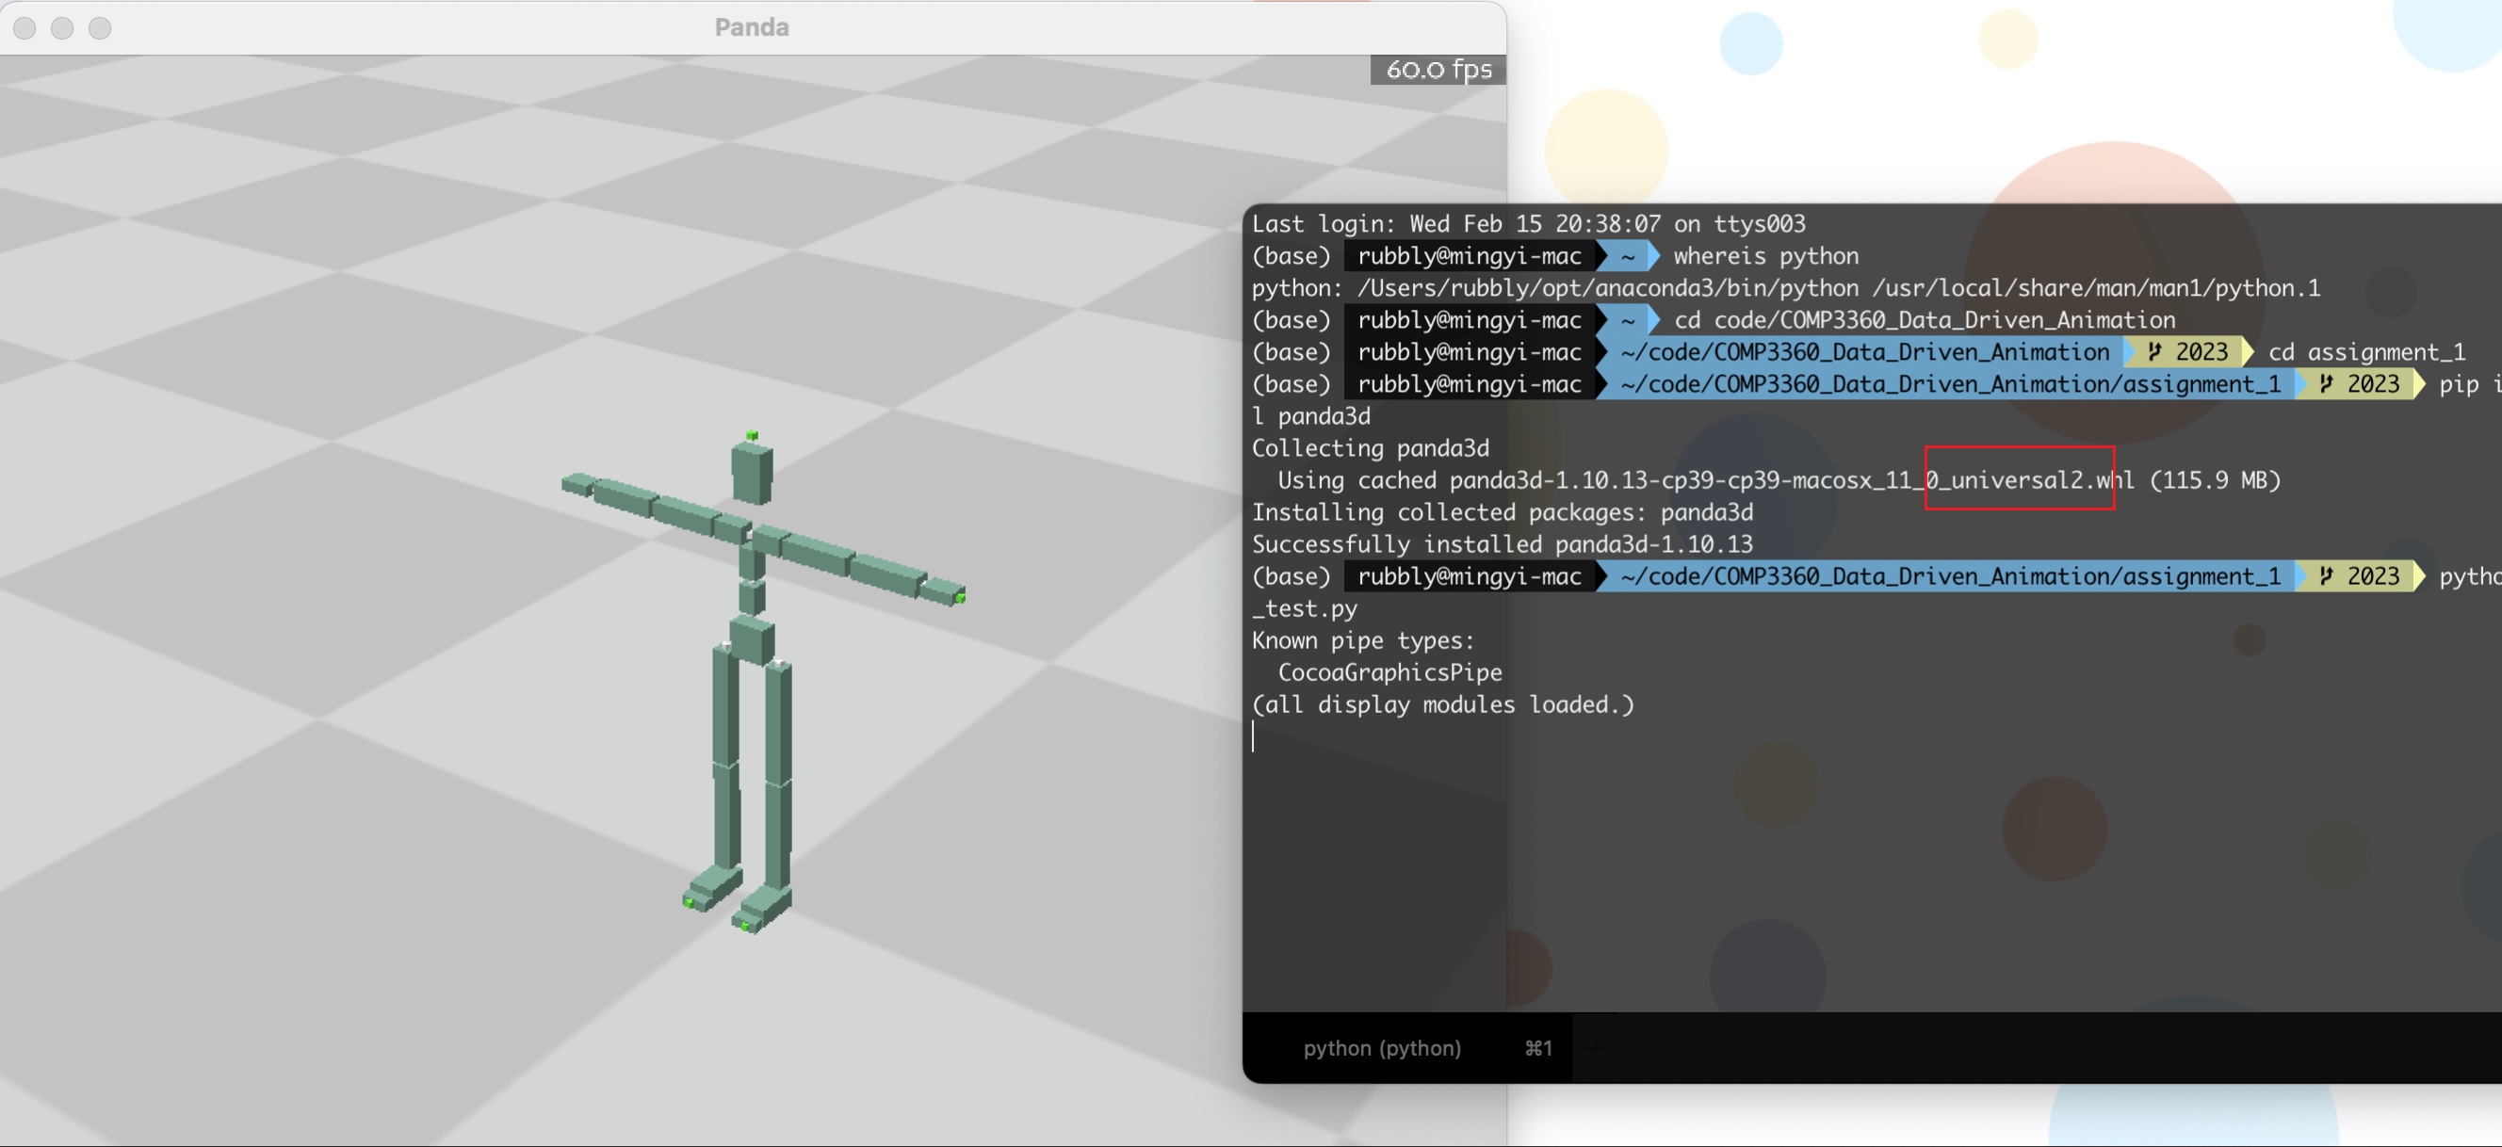Click the terminal cursor on the empty line

point(1253,736)
